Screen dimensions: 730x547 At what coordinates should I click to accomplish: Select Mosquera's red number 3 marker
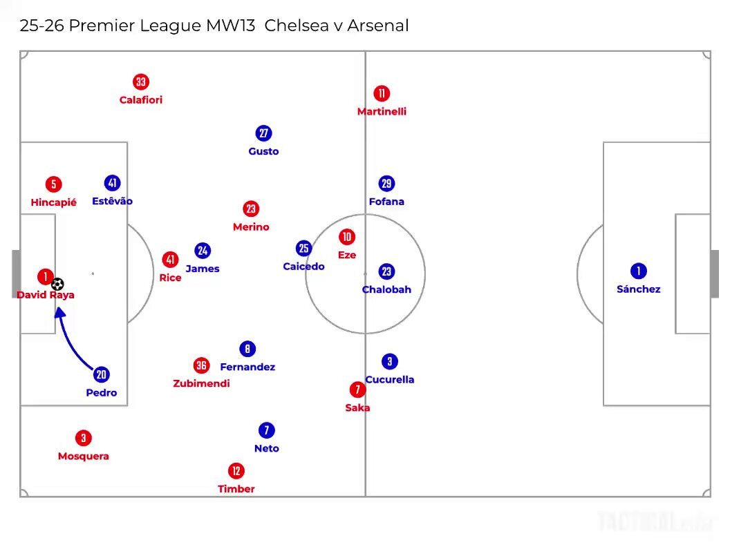(x=84, y=438)
